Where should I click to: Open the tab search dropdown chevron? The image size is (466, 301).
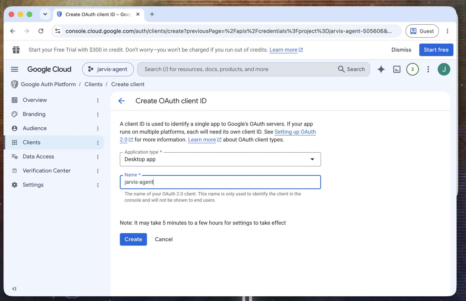click(45, 14)
